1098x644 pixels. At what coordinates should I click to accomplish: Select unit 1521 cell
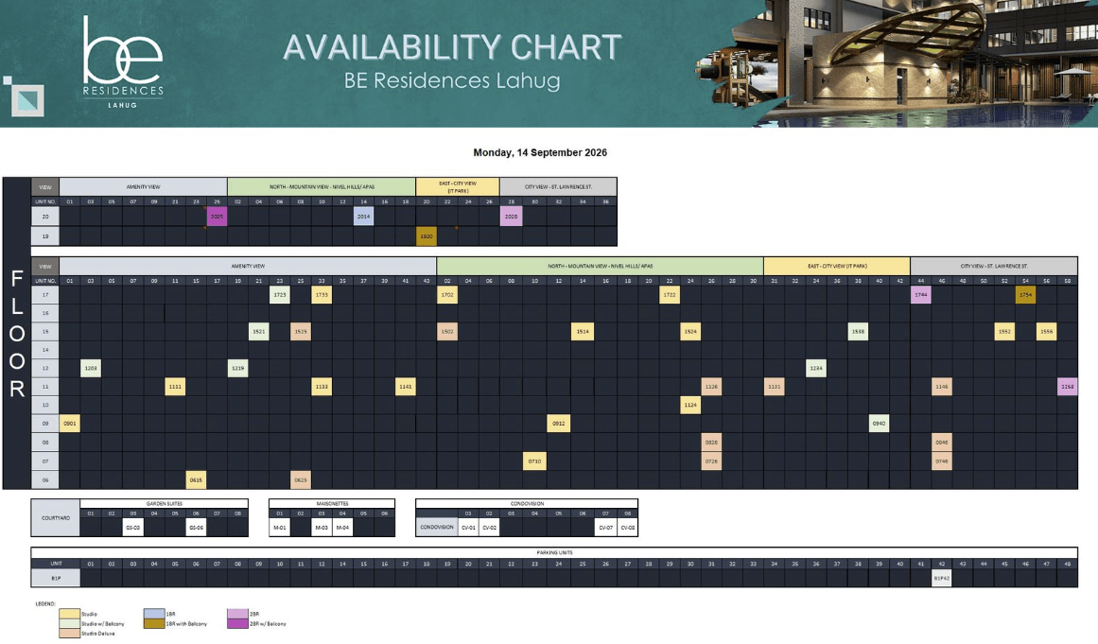point(259,331)
